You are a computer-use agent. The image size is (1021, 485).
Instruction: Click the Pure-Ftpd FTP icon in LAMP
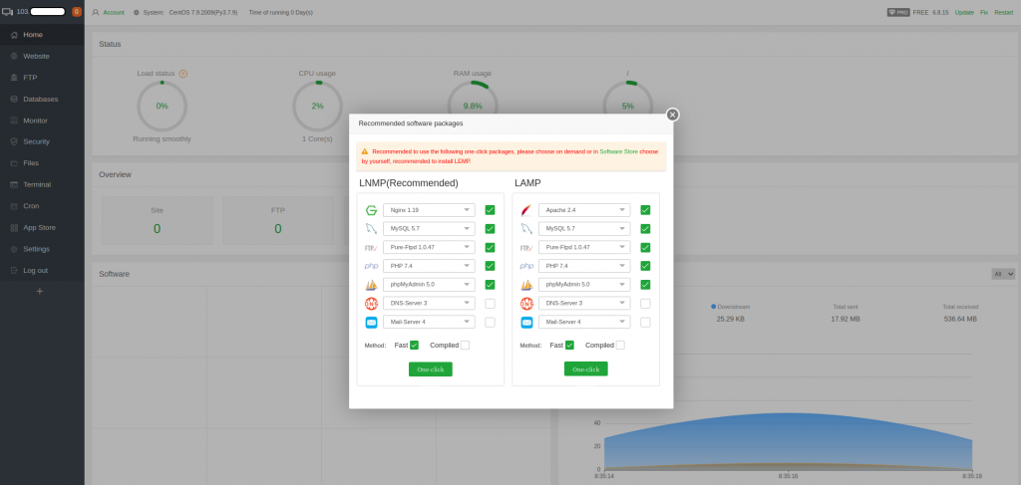[x=526, y=248]
